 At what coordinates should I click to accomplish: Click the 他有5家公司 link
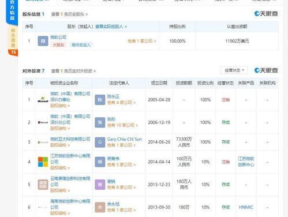(x=121, y=165)
